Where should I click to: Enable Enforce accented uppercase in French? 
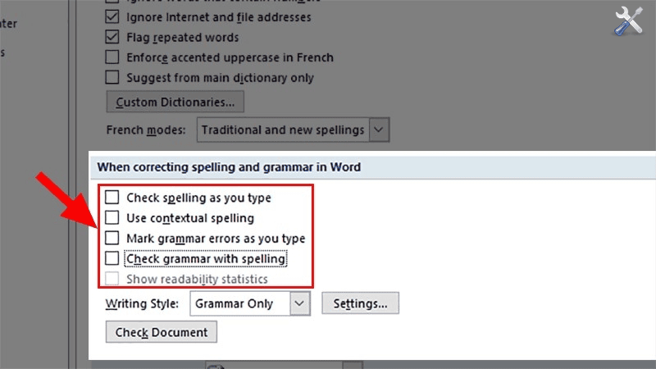click(x=112, y=57)
